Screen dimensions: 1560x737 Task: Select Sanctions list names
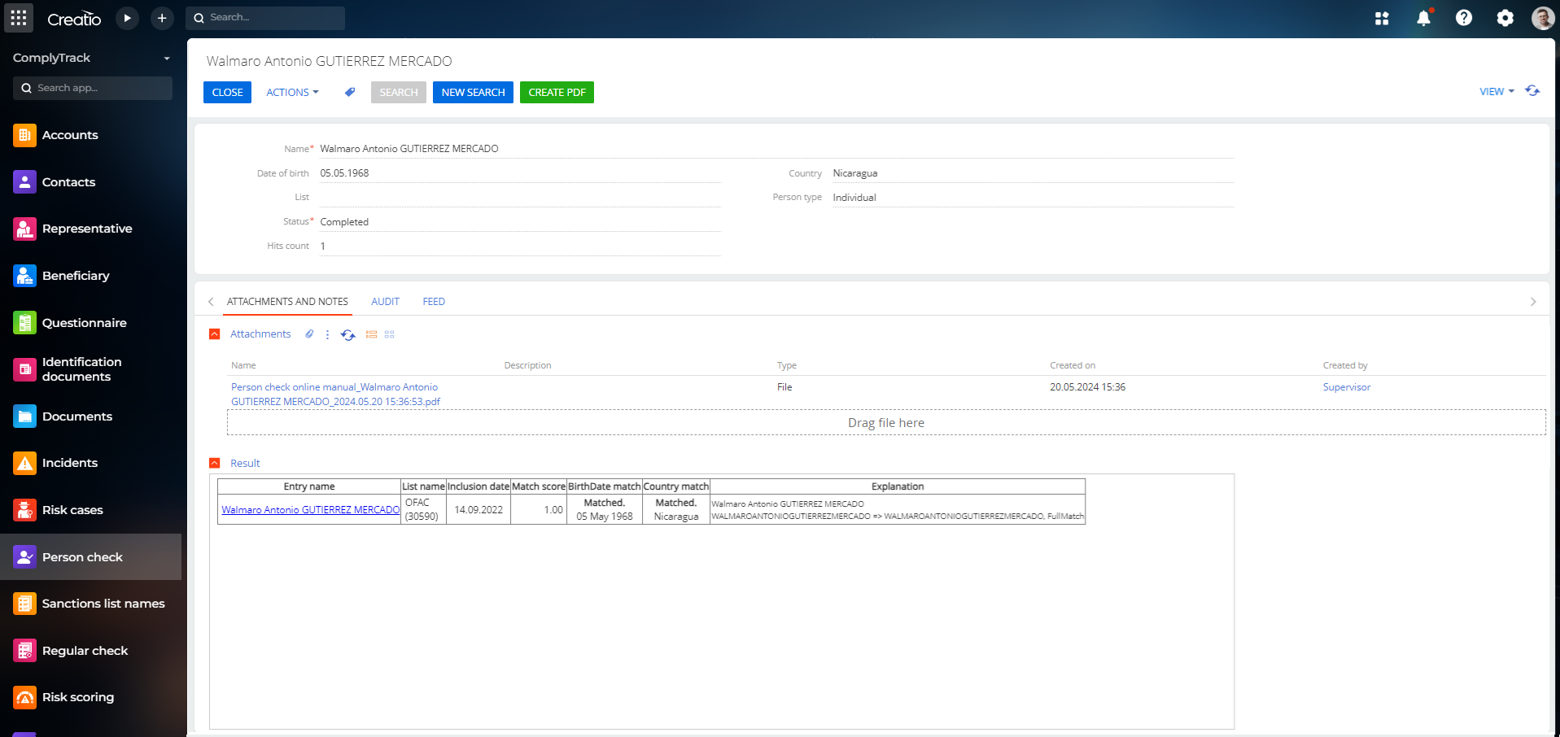point(103,604)
